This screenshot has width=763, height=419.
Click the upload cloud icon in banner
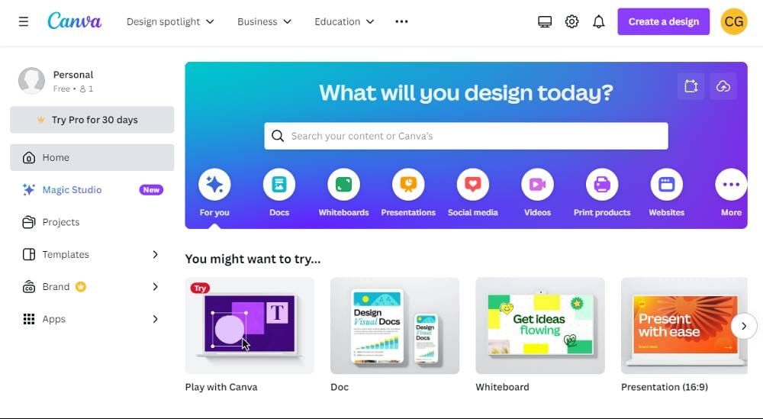723,86
